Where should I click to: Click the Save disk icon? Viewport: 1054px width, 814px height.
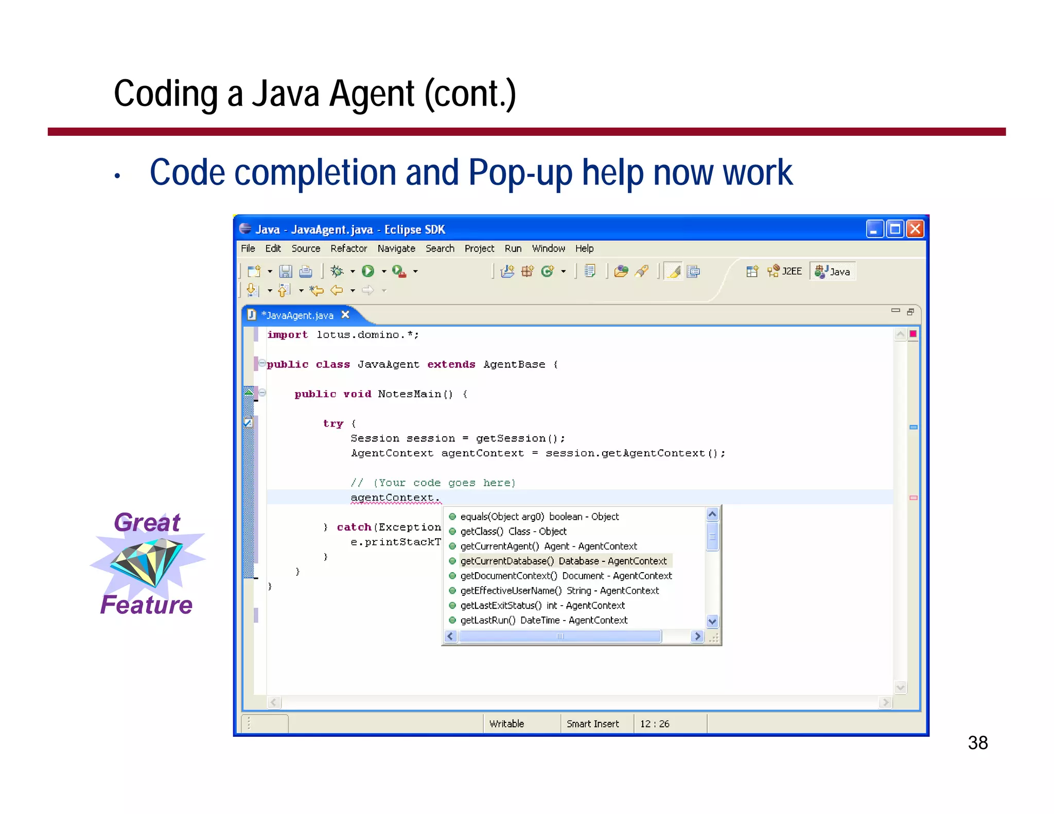click(x=286, y=271)
